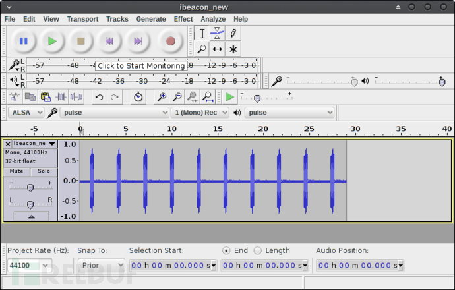Viewport: 455px width, 290px height.
Task: Click the Fit Selection zoom icon
Action: [x=193, y=97]
